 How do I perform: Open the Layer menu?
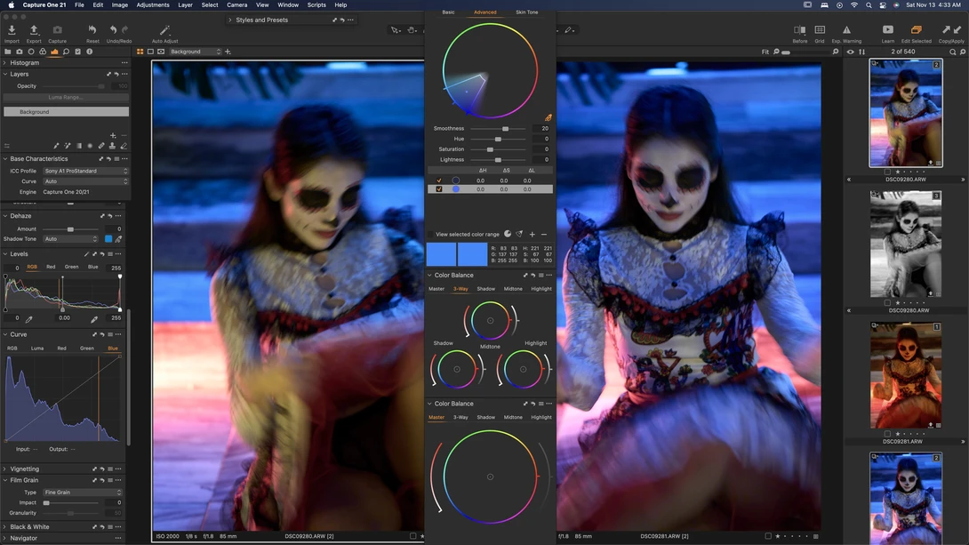pyautogui.click(x=186, y=5)
